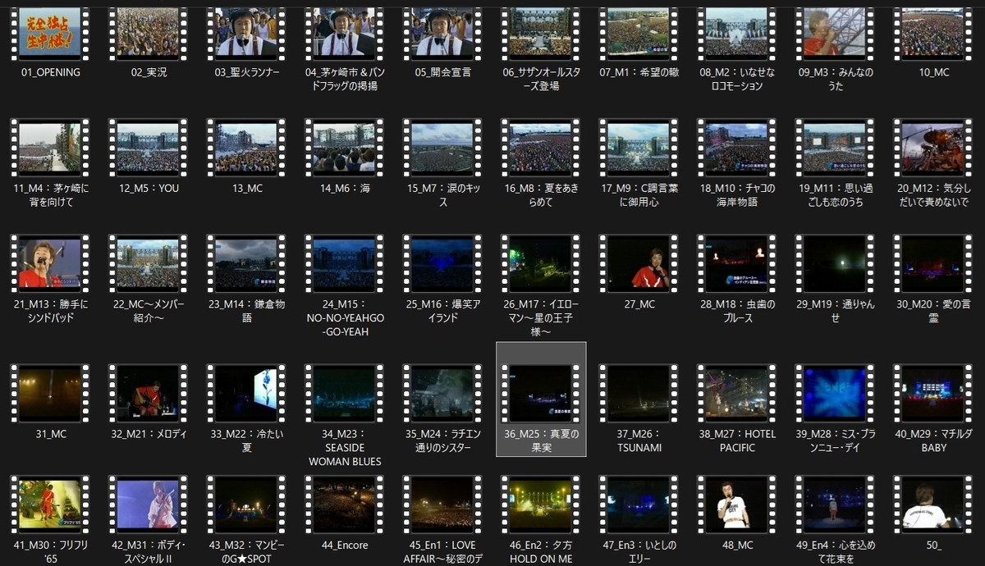The width and height of the screenshot is (985, 566).
Task: Select the 23_M14：鎌倉物語 thumbnail
Action: [x=246, y=263]
